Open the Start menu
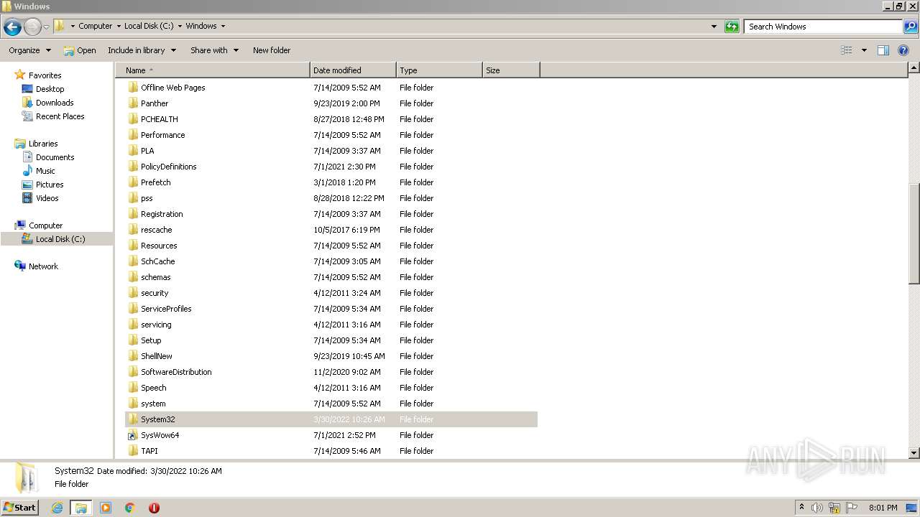The width and height of the screenshot is (920, 517). coord(20,507)
